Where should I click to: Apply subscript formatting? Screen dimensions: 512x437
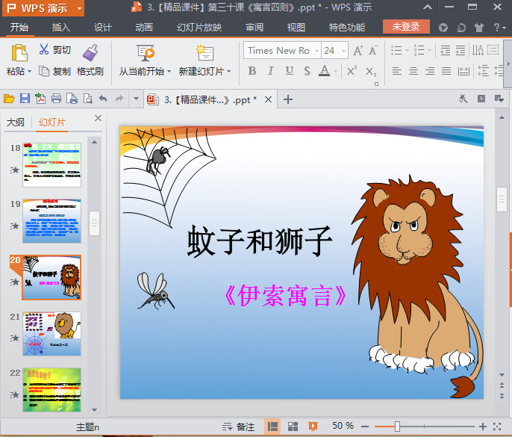pyautogui.click(x=371, y=71)
